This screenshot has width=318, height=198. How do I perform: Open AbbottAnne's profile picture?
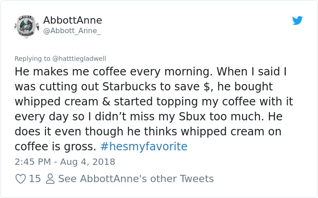26,26
